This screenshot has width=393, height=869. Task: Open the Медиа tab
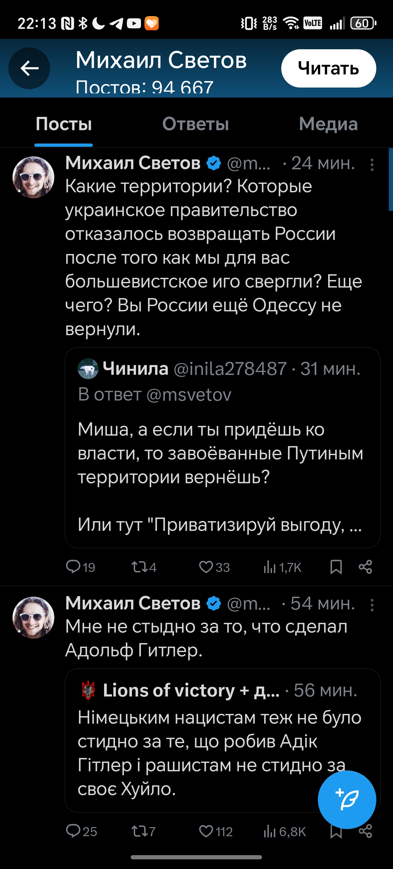click(x=328, y=124)
